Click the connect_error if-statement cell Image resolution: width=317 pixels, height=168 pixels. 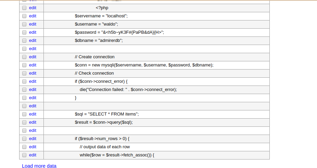[x=101, y=81]
